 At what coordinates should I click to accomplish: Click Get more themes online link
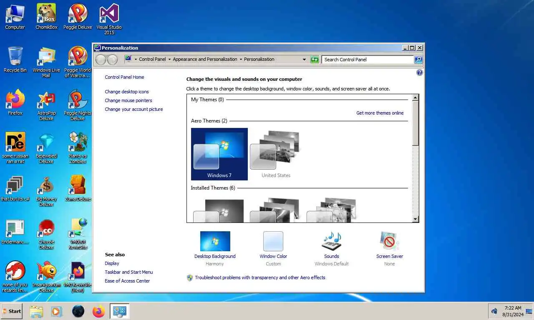coord(380,113)
